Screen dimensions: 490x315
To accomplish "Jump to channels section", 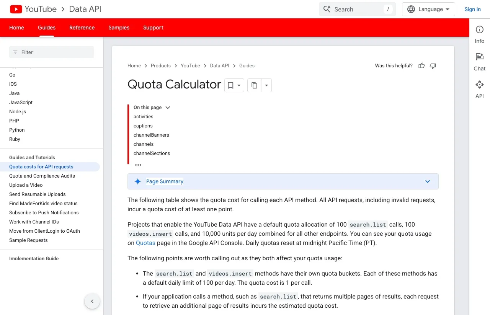I will tap(144, 144).
